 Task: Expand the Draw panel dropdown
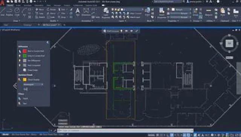pyautogui.click(x=17, y=21)
